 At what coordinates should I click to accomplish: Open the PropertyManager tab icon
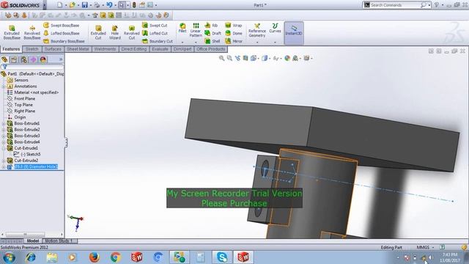[14, 59]
